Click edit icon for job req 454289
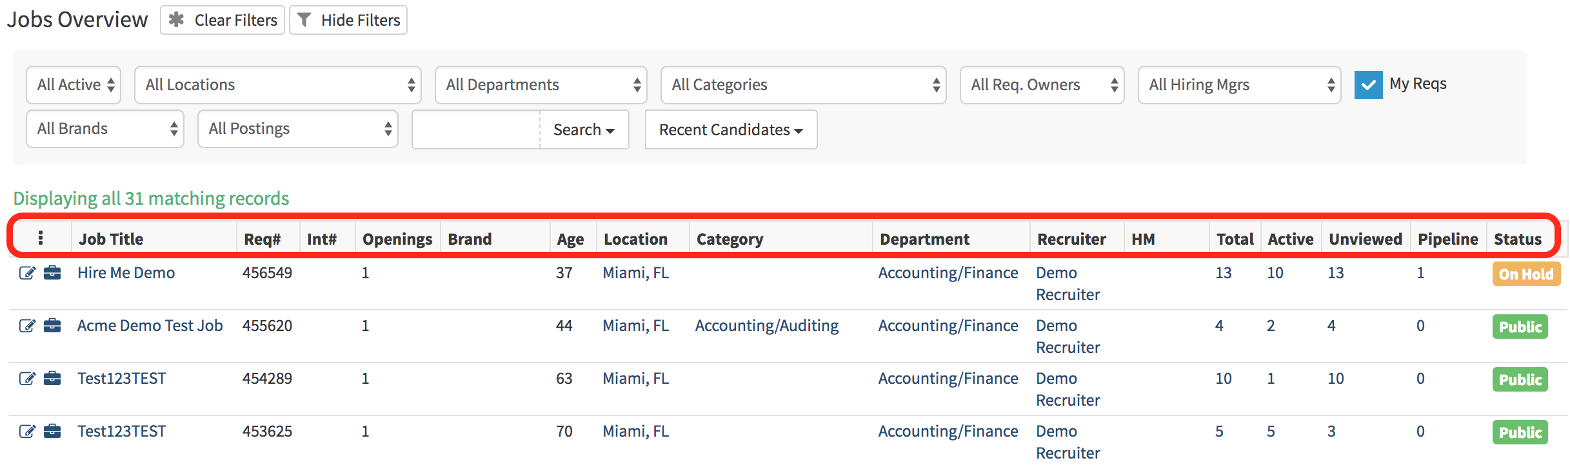 (x=26, y=379)
